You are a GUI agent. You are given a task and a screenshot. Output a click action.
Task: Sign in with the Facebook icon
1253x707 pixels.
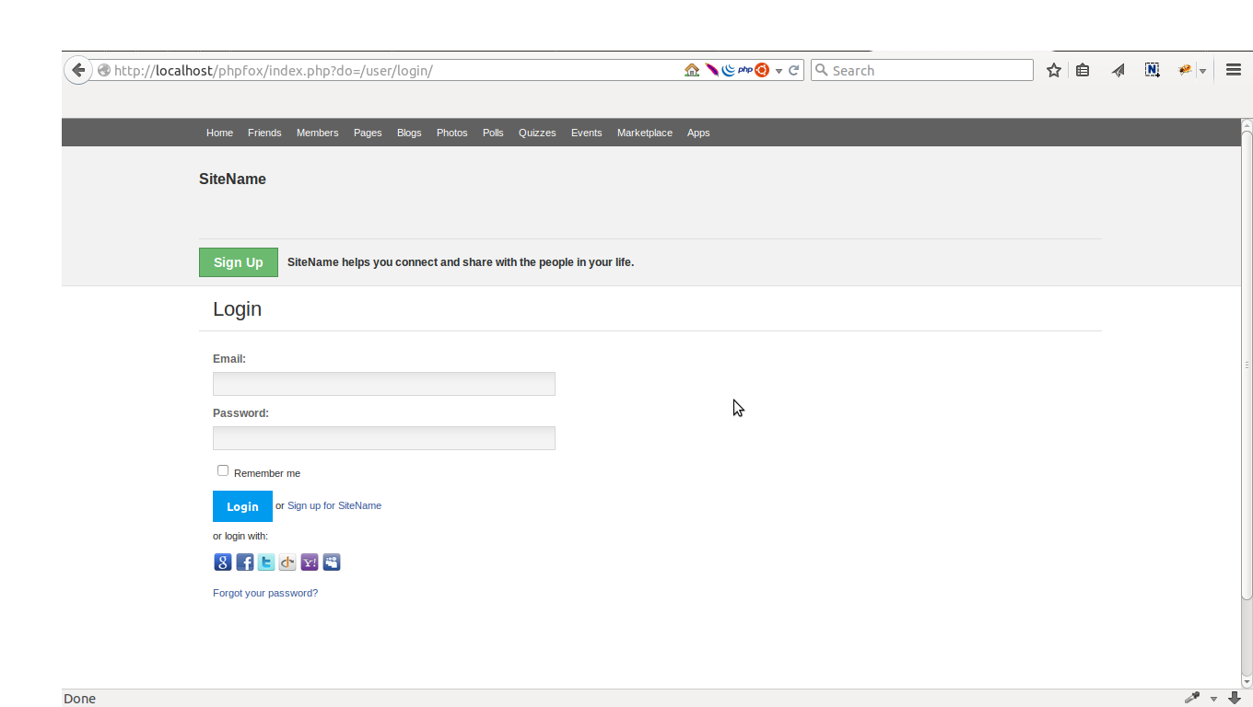245,562
